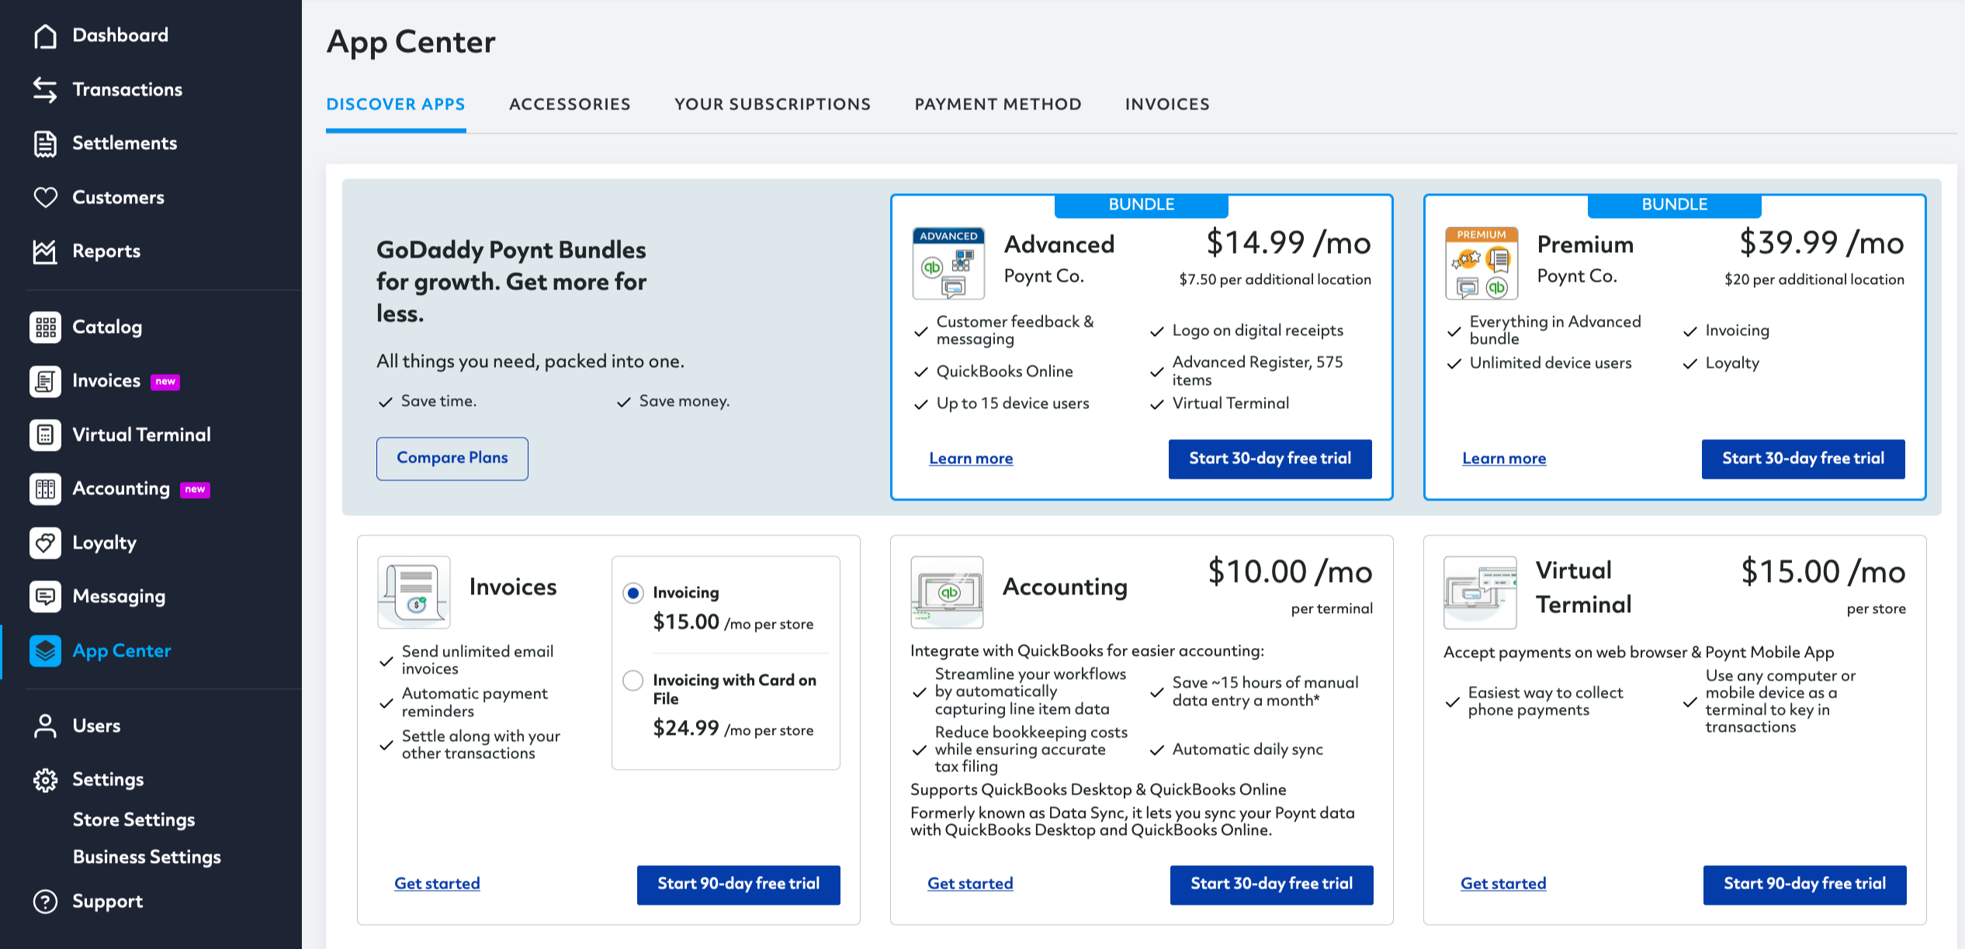Click the Dashboard home icon
Image resolution: width=1965 pixels, height=949 pixels.
pos(45,36)
